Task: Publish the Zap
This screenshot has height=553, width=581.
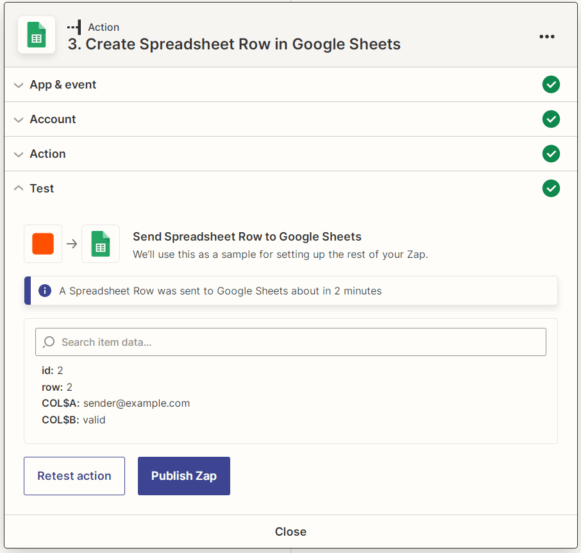Action: pyautogui.click(x=183, y=475)
